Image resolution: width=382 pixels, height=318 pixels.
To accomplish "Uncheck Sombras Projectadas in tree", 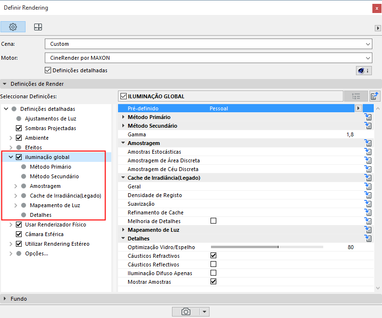I will tap(19, 128).
